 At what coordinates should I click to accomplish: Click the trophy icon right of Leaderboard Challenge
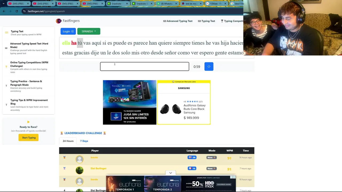click(x=104, y=133)
